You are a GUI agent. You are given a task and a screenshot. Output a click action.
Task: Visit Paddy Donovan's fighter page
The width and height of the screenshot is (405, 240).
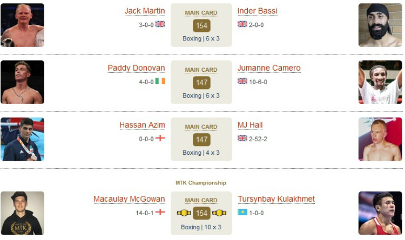point(136,68)
